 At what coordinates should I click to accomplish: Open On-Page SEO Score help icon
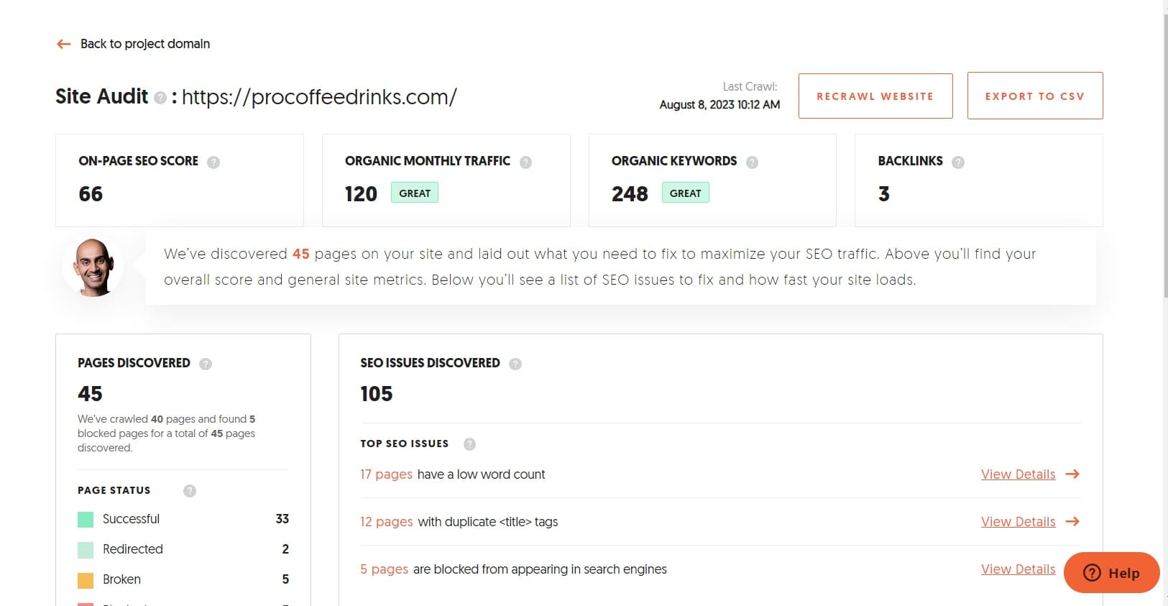(213, 162)
